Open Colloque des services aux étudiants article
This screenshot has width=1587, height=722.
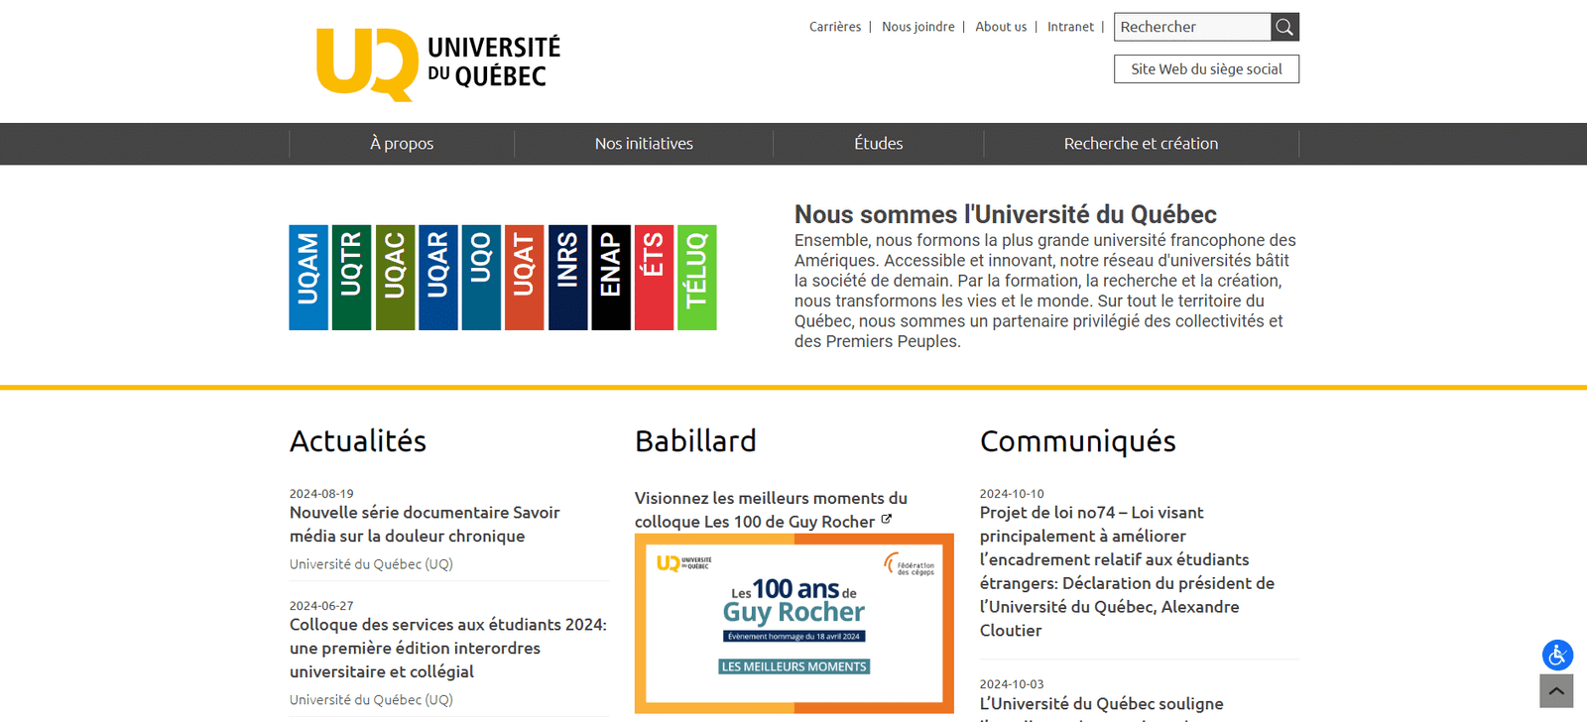pos(448,648)
